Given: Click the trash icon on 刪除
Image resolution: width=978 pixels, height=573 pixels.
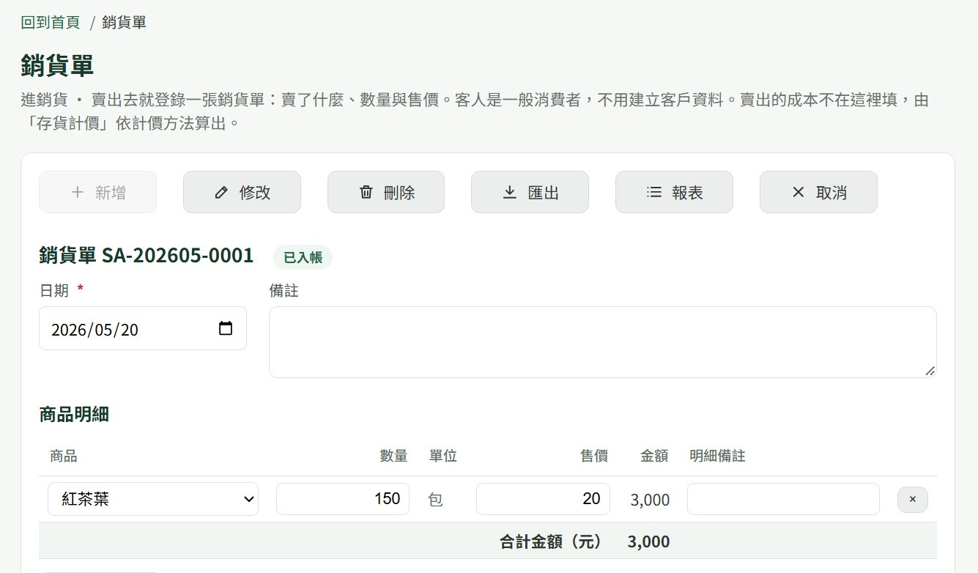Looking at the screenshot, I should 366,192.
